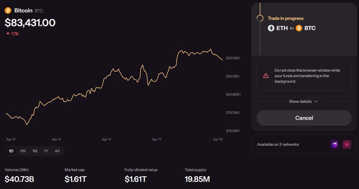Select the pink star network icon
Screen dimensions: 359x189
pyautogui.click(x=347, y=144)
